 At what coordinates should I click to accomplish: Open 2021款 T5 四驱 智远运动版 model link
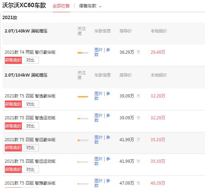pos(30,161)
